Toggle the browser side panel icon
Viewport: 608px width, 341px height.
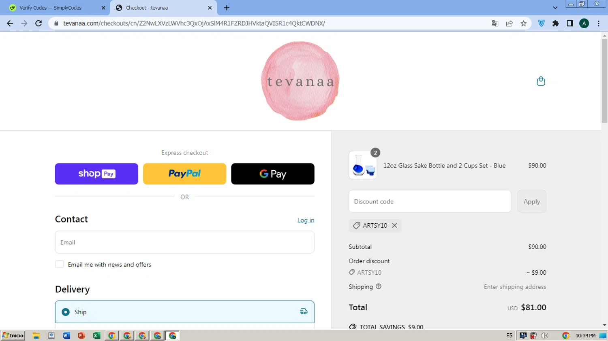(x=570, y=23)
